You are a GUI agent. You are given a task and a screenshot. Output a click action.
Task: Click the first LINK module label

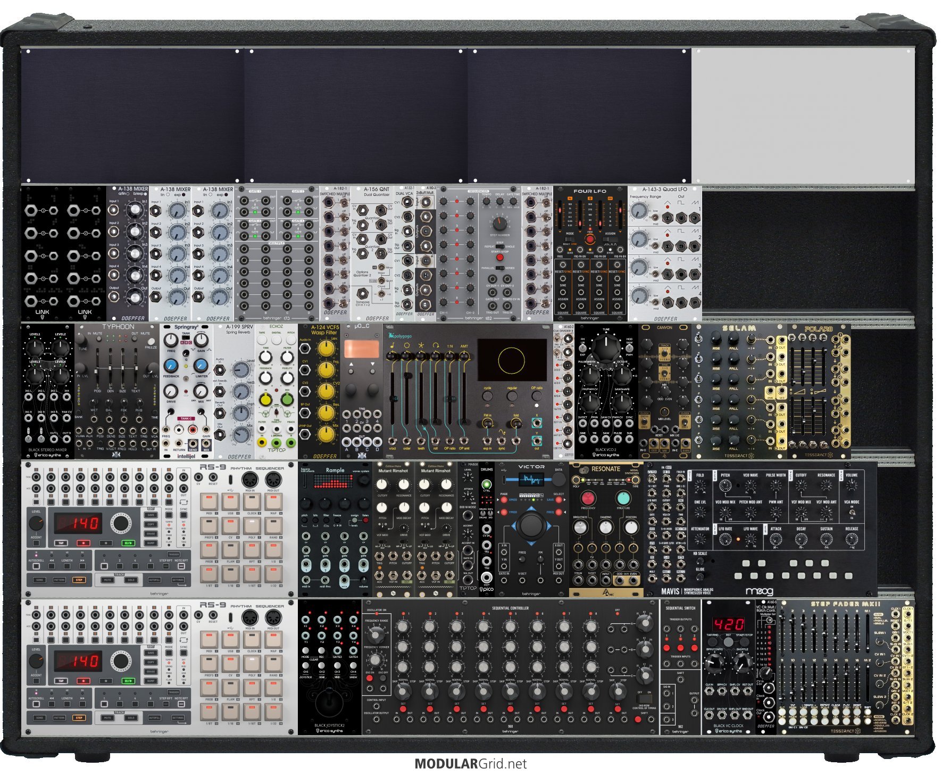coord(43,312)
